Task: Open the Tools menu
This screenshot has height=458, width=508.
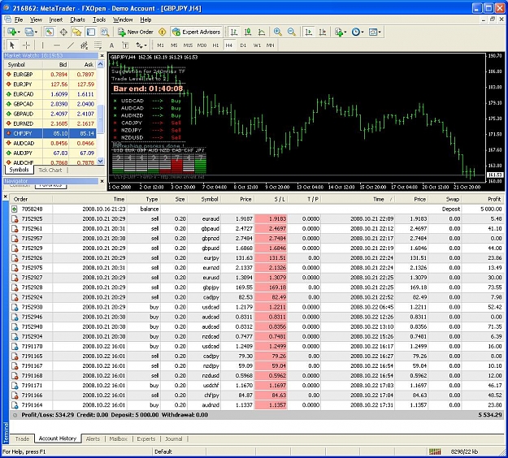Action: (x=99, y=19)
